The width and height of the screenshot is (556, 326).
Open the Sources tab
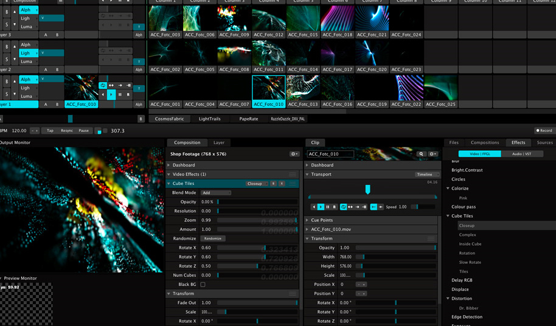(544, 143)
